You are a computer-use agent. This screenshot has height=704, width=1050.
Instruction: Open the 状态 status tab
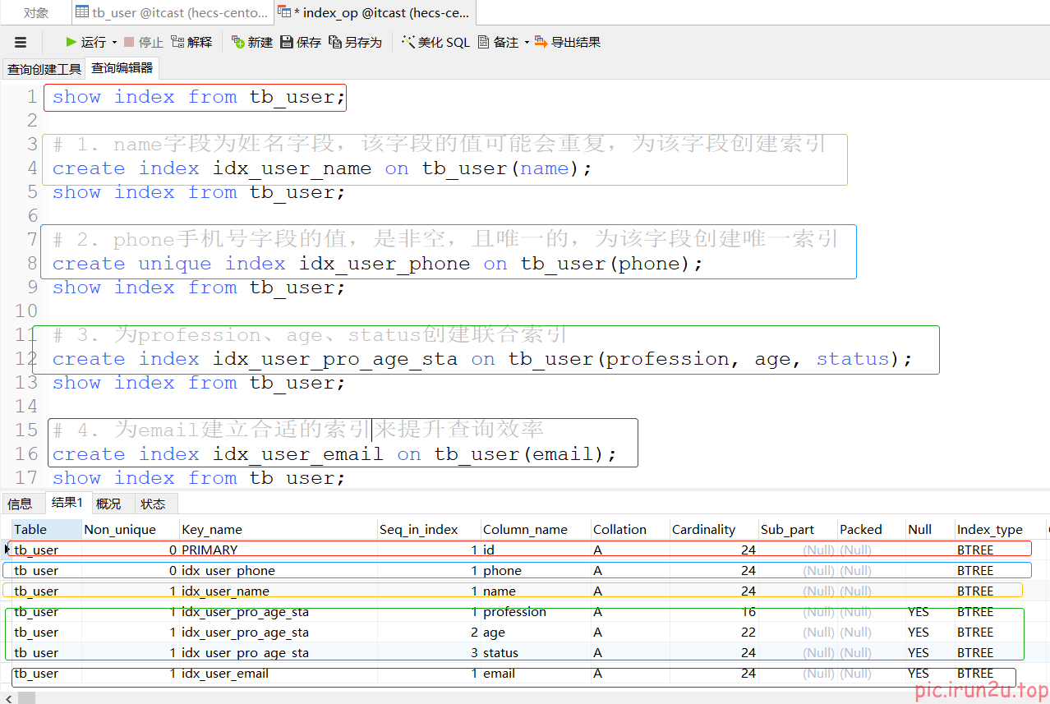[x=153, y=504]
